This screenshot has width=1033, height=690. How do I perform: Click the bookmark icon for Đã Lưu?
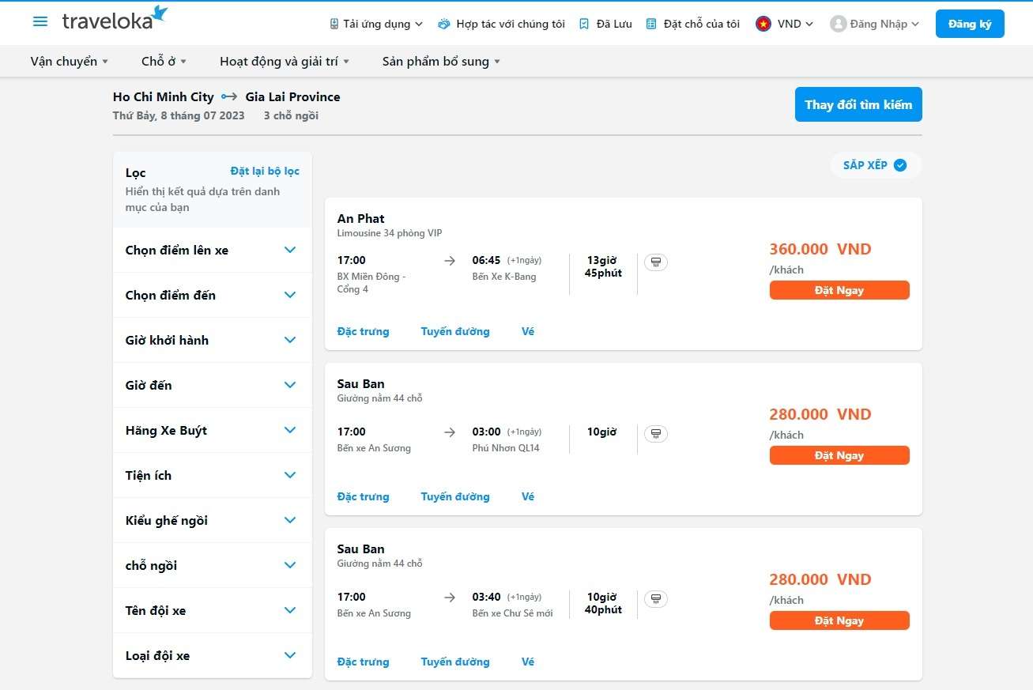[584, 24]
